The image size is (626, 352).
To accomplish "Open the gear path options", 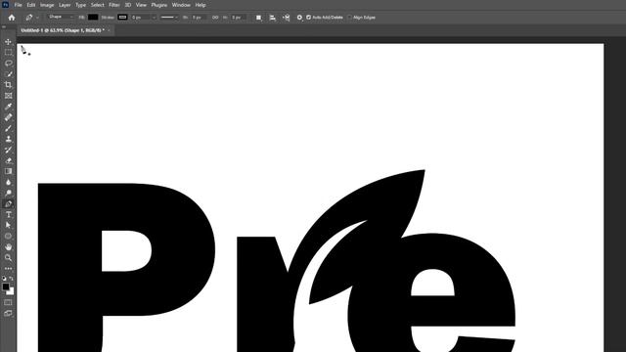I will (x=299, y=18).
